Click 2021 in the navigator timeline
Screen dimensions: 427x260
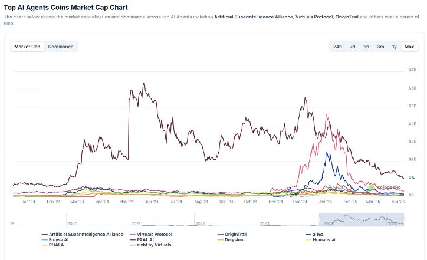[x=136, y=223]
